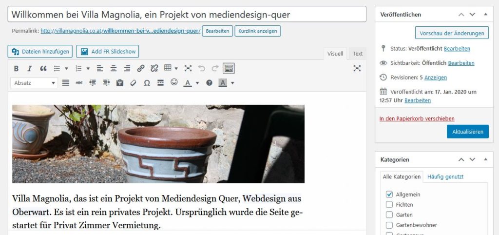This screenshot has height=235, width=499.
Task: Open the text color palette arrow
Action: pos(197,83)
